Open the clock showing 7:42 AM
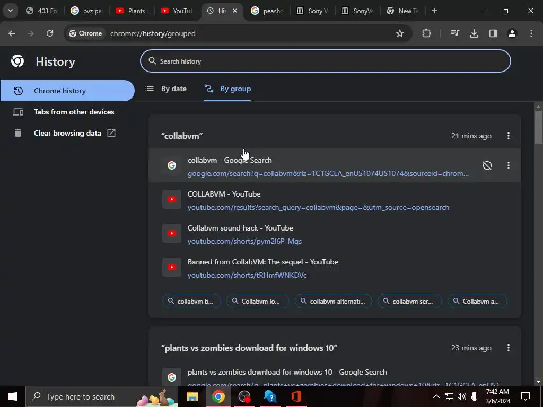Screen dimensions: 543x407 (497, 396)
